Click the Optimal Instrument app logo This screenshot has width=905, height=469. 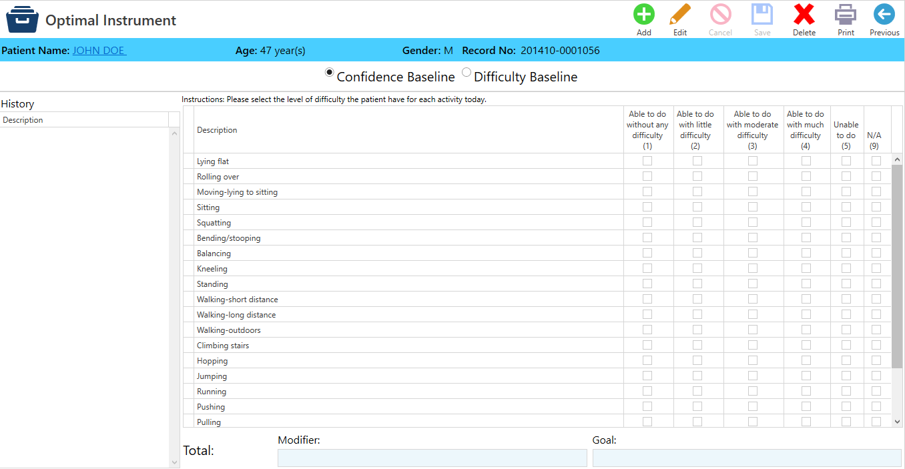[x=22, y=19]
